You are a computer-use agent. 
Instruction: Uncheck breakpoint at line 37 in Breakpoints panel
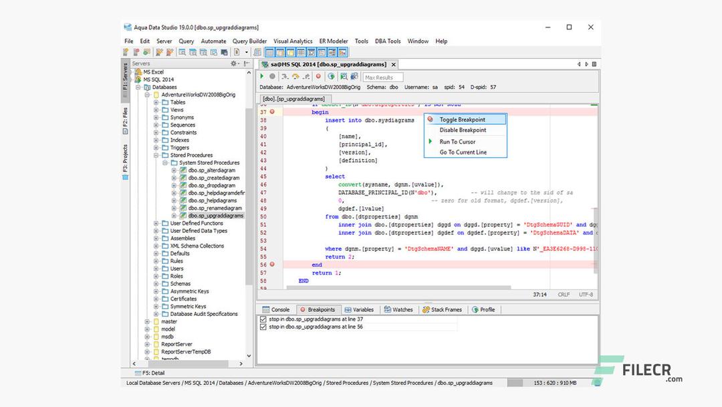pyautogui.click(x=263, y=319)
